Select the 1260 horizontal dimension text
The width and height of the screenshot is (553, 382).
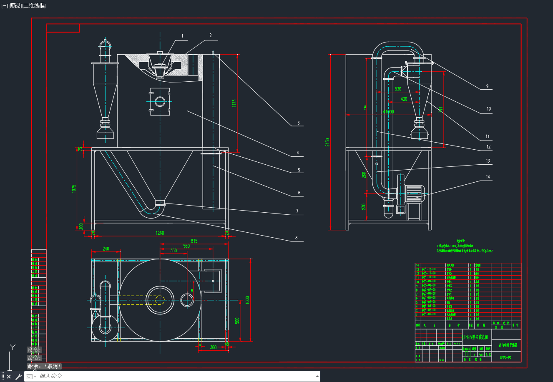tap(160, 233)
